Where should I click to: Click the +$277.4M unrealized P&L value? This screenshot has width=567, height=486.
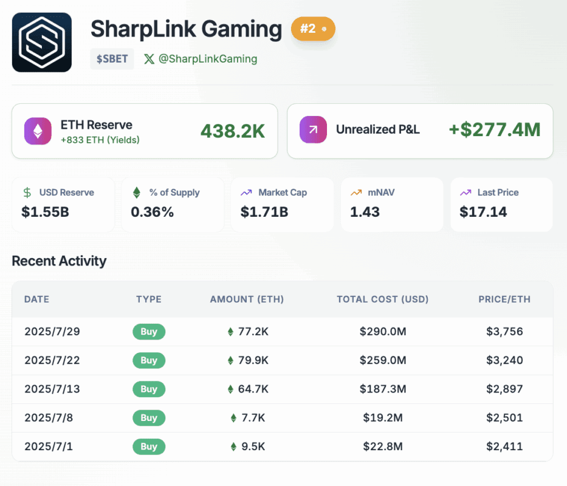click(495, 129)
